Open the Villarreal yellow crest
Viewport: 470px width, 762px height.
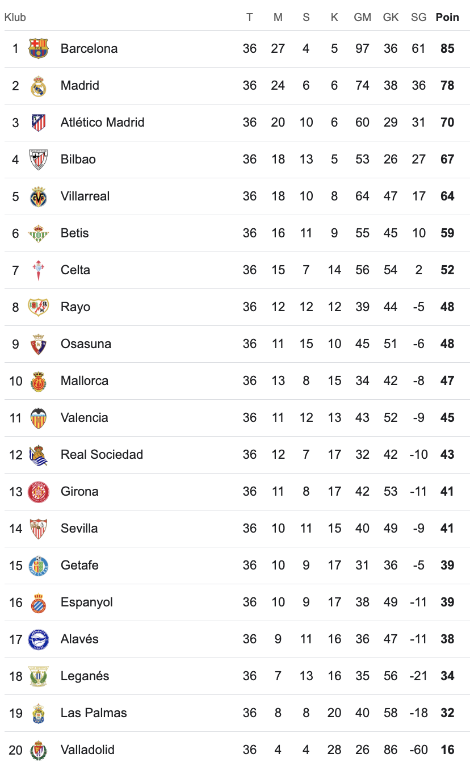coord(39,196)
